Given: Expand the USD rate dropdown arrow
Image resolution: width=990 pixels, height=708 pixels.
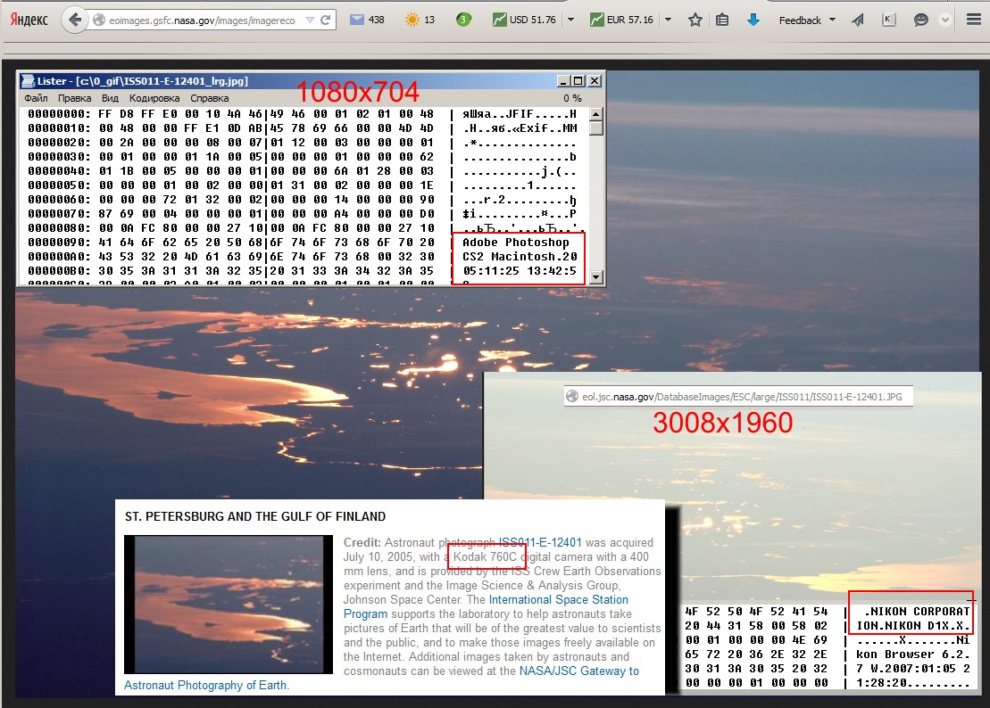Looking at the screenshot, I should tap(570, 21).
